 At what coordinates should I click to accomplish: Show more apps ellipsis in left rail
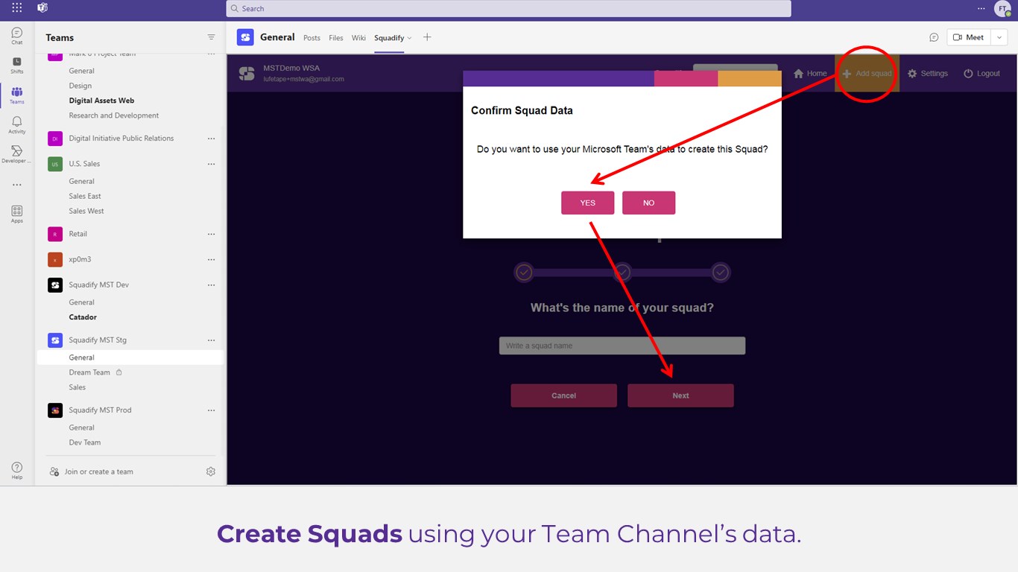click(16, 185)
